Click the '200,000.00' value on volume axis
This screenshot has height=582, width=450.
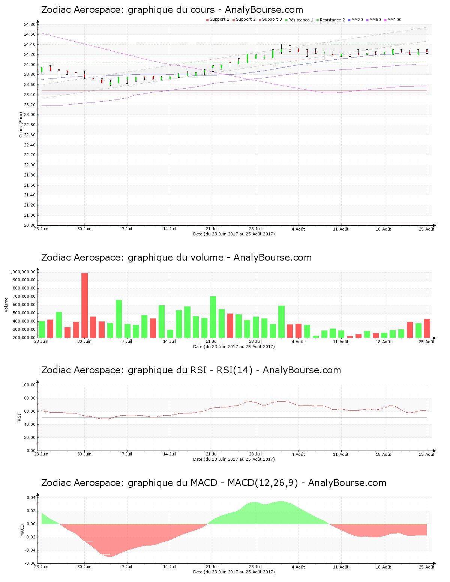coord(24,338)
